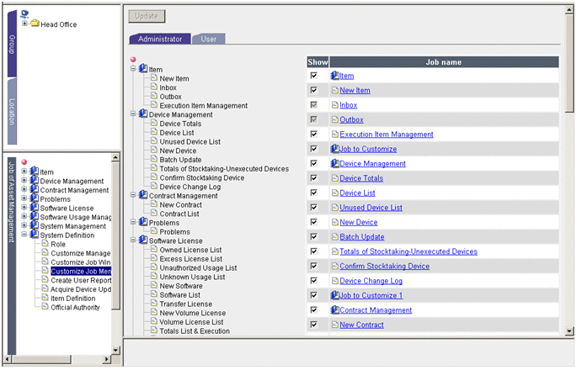Viewport: 577px width, 370px height.
Task: Click the Role page icon under System Definition
Action: point(44,244)
